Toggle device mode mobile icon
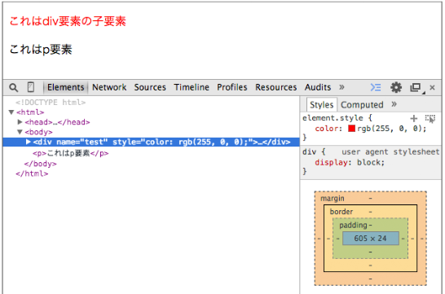 pos(31,87)
